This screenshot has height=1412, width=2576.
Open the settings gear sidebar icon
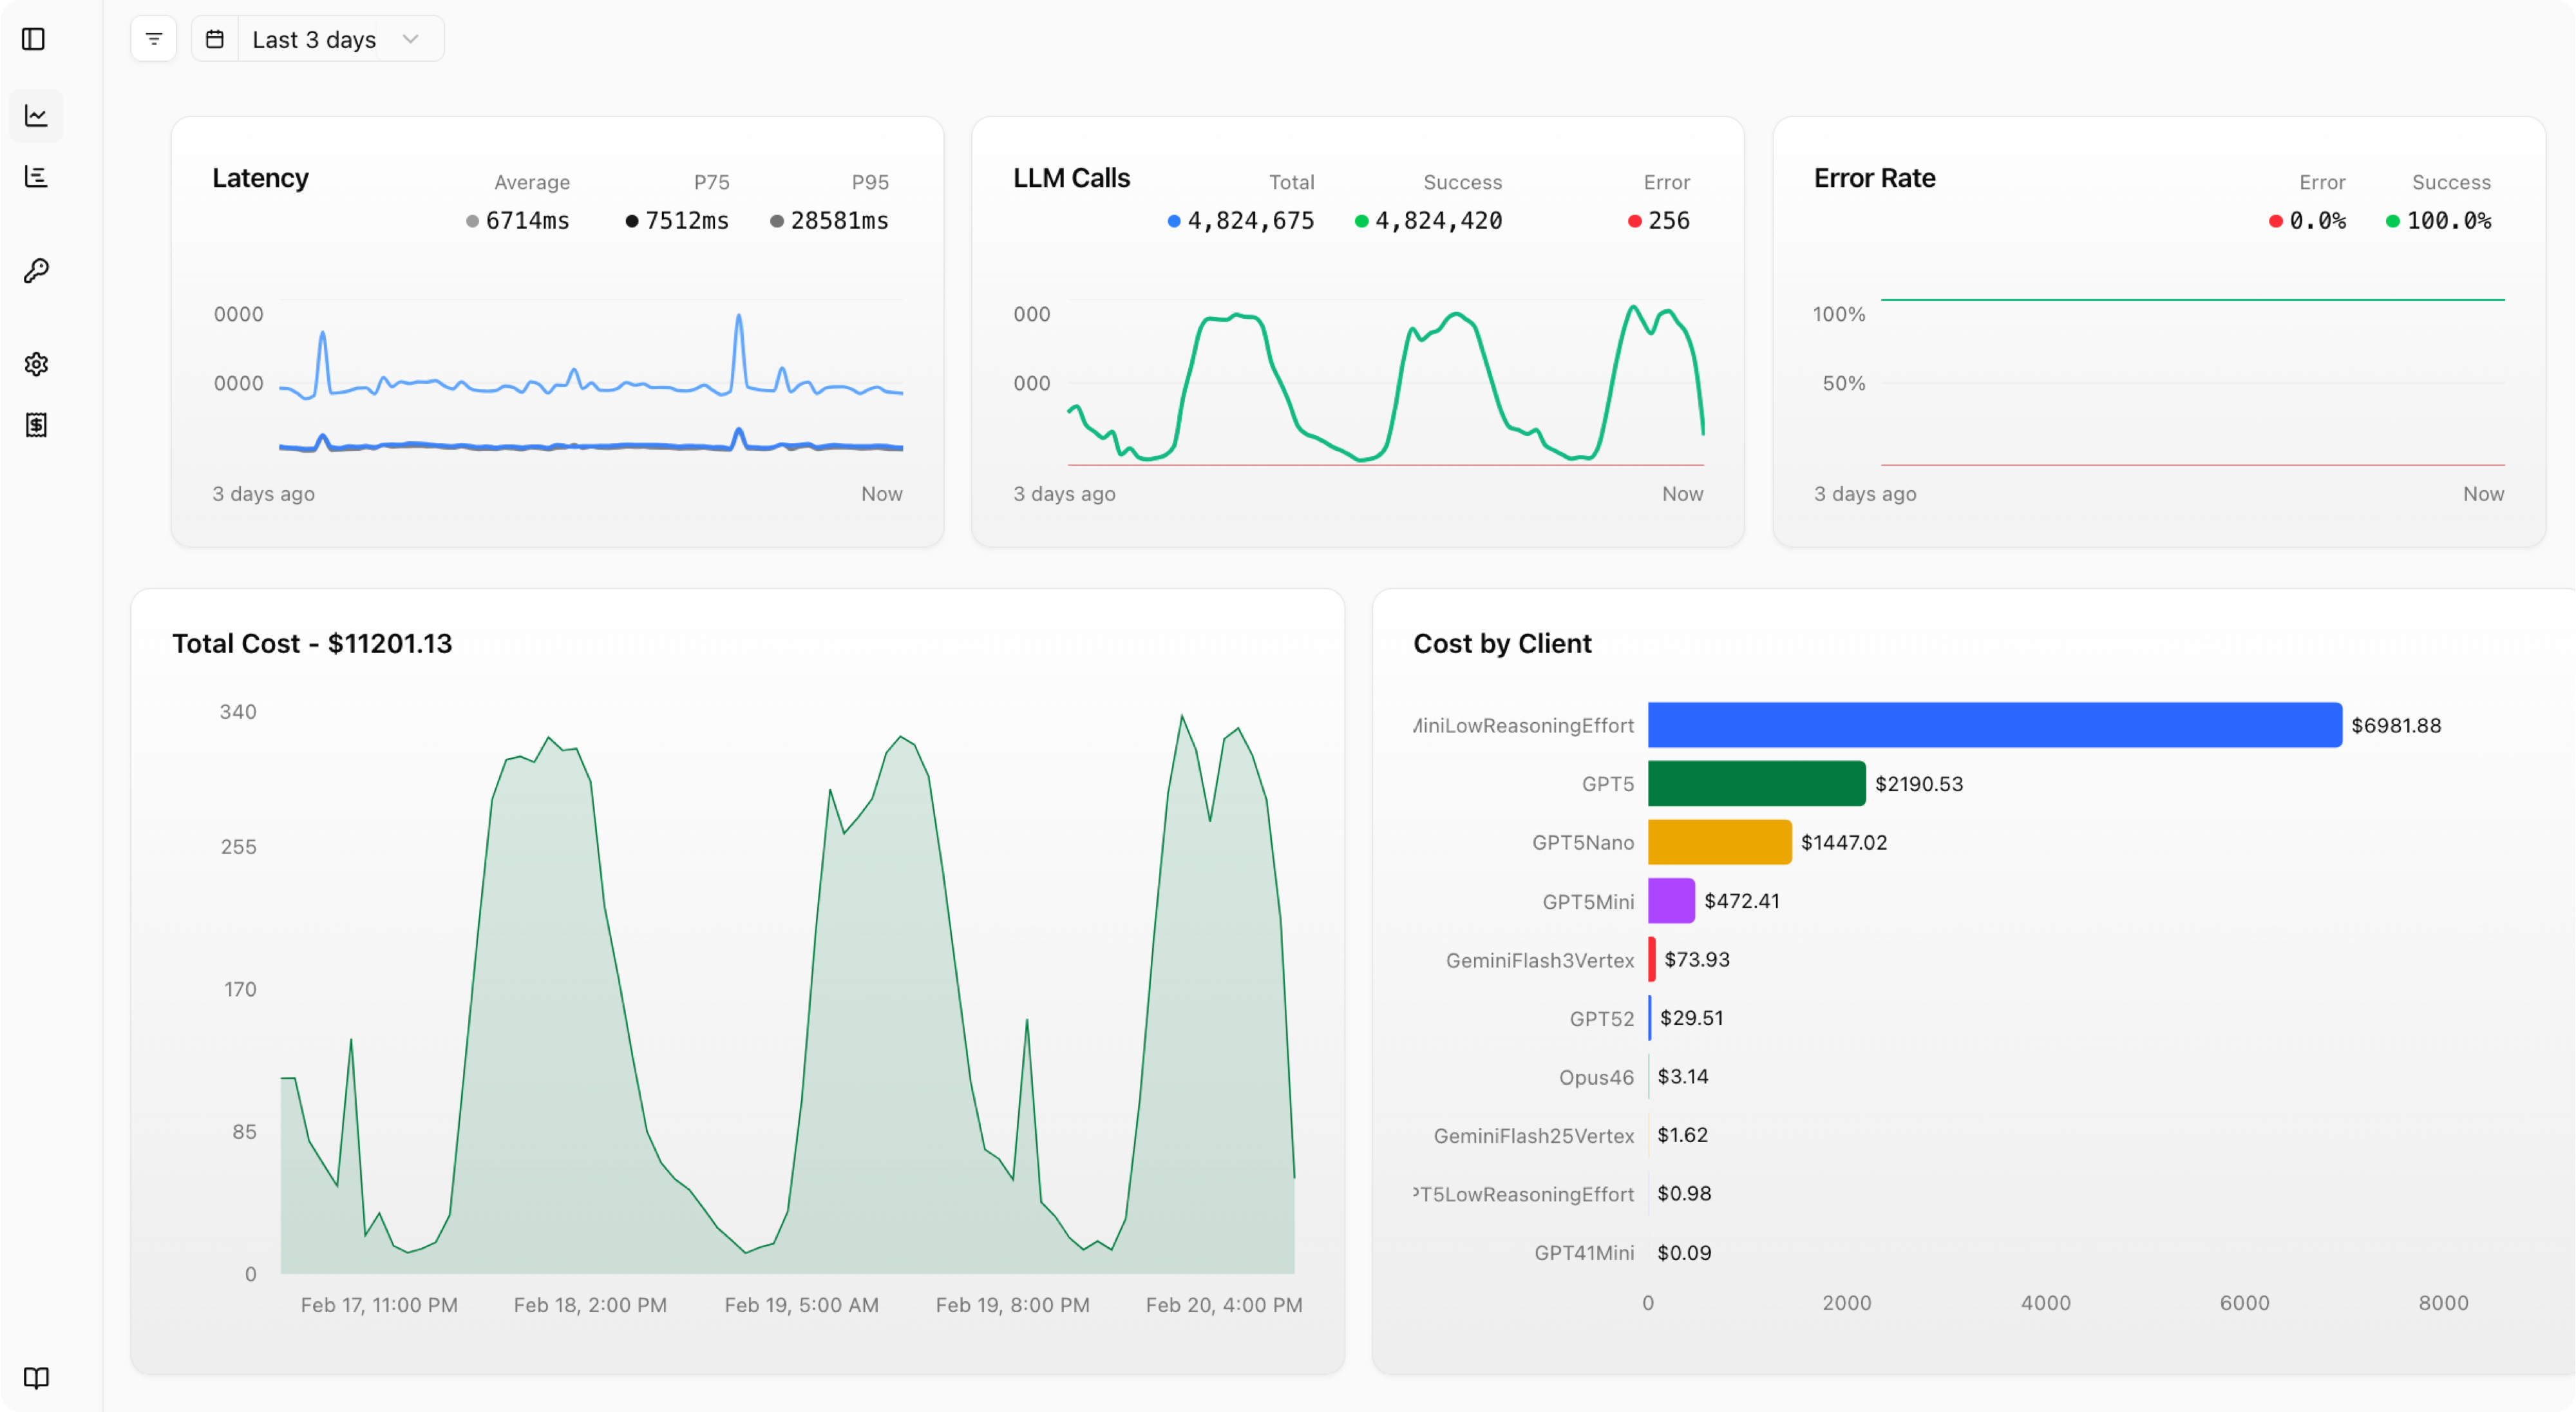click(x=36, y=364)
